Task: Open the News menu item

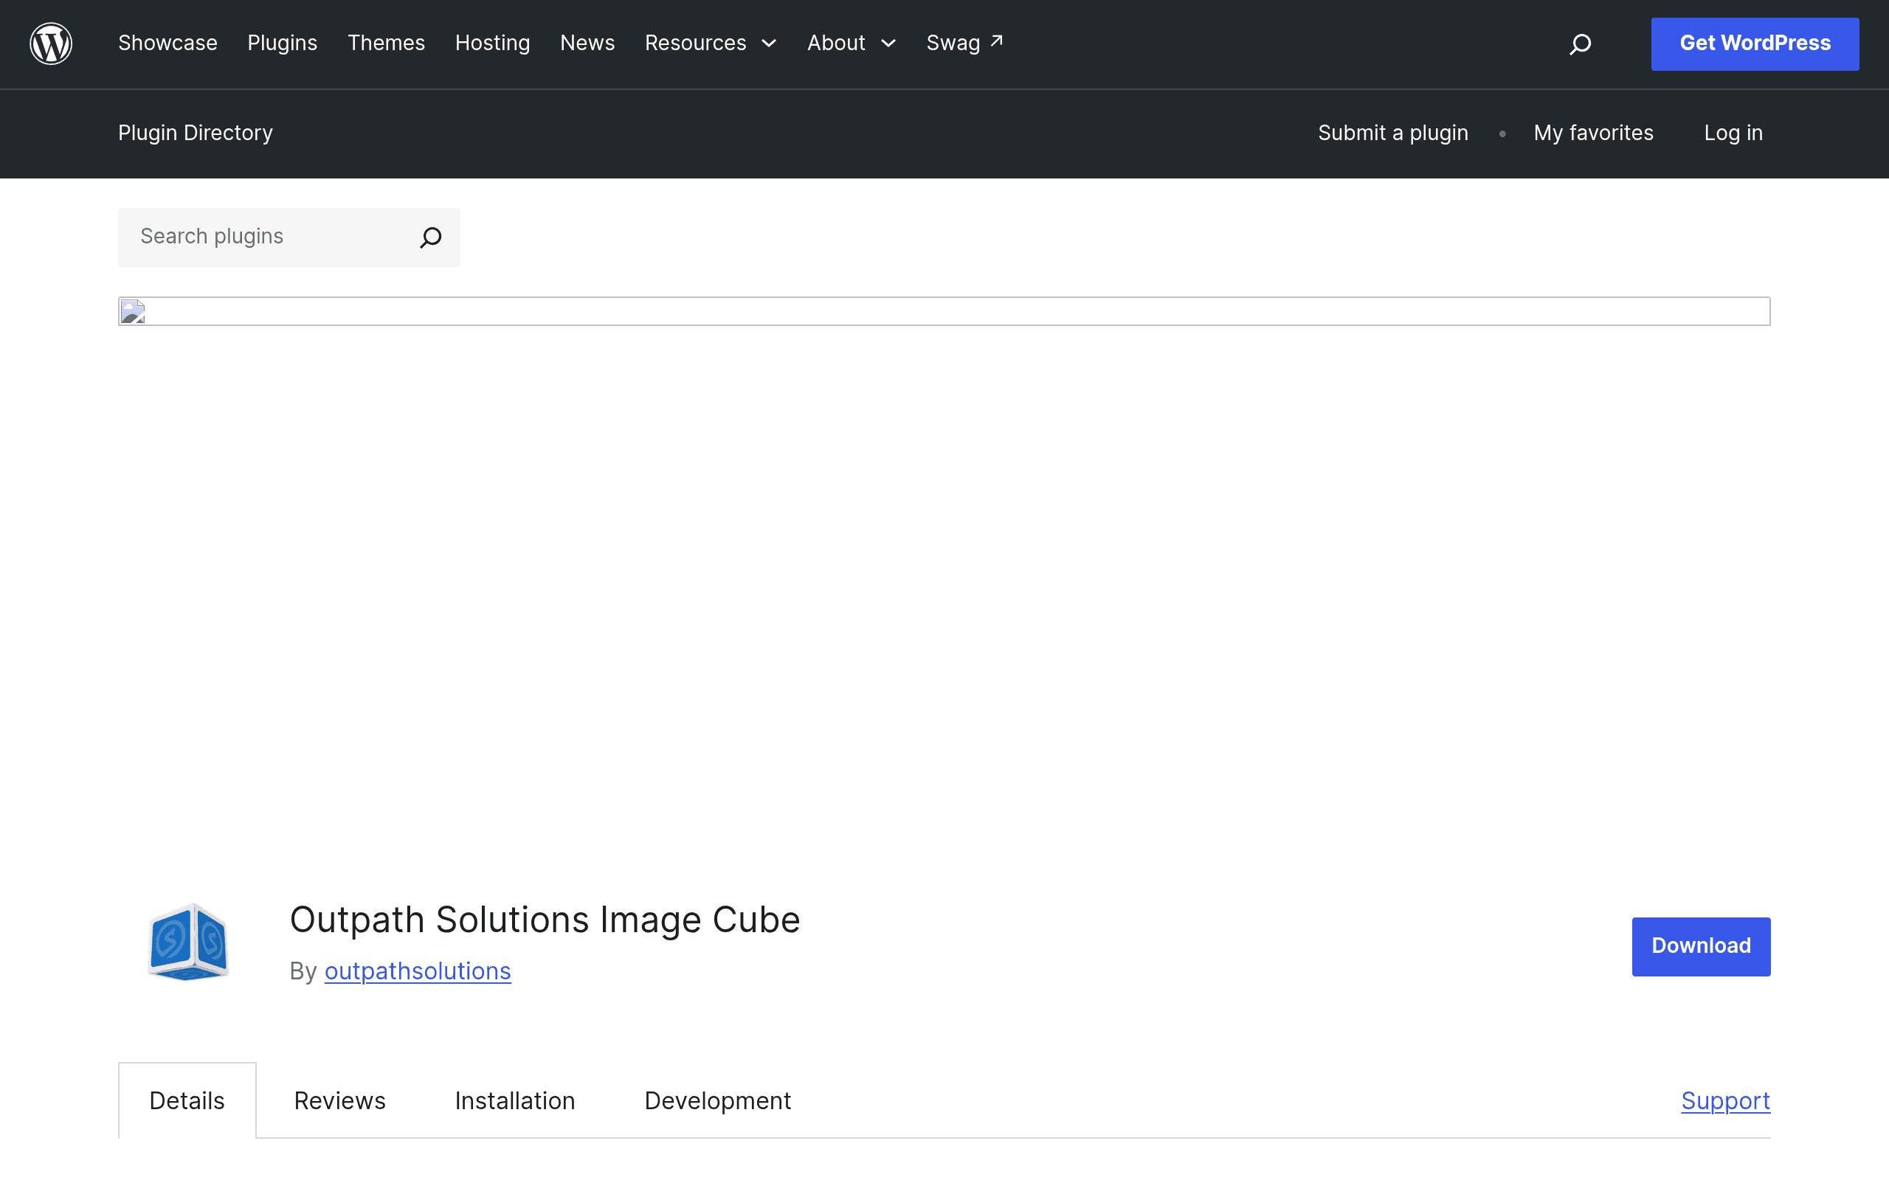Action: pyautogui.click(x=587, y=43)
